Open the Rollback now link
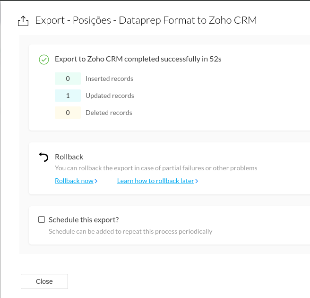Image resolution: width=310 pixels, height=298 pixels. [74, 181]
